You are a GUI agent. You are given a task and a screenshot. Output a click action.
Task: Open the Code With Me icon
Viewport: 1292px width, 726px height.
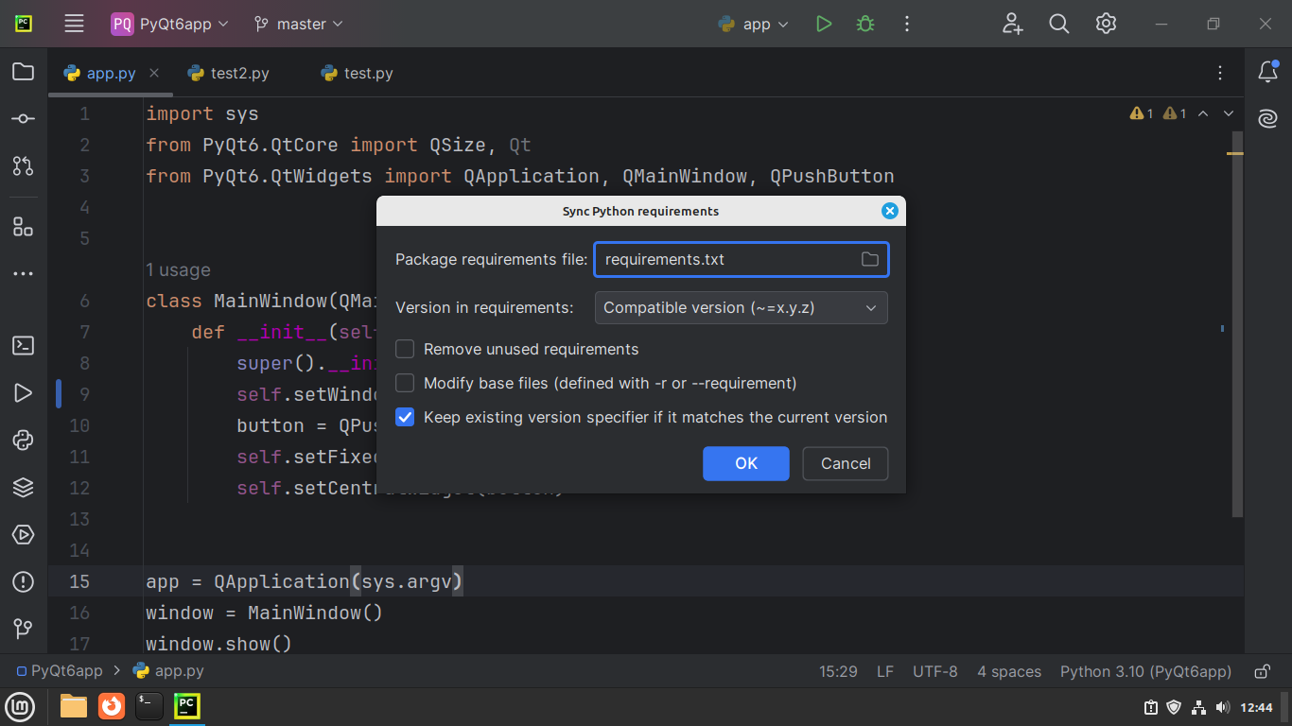pos(1013,25)
